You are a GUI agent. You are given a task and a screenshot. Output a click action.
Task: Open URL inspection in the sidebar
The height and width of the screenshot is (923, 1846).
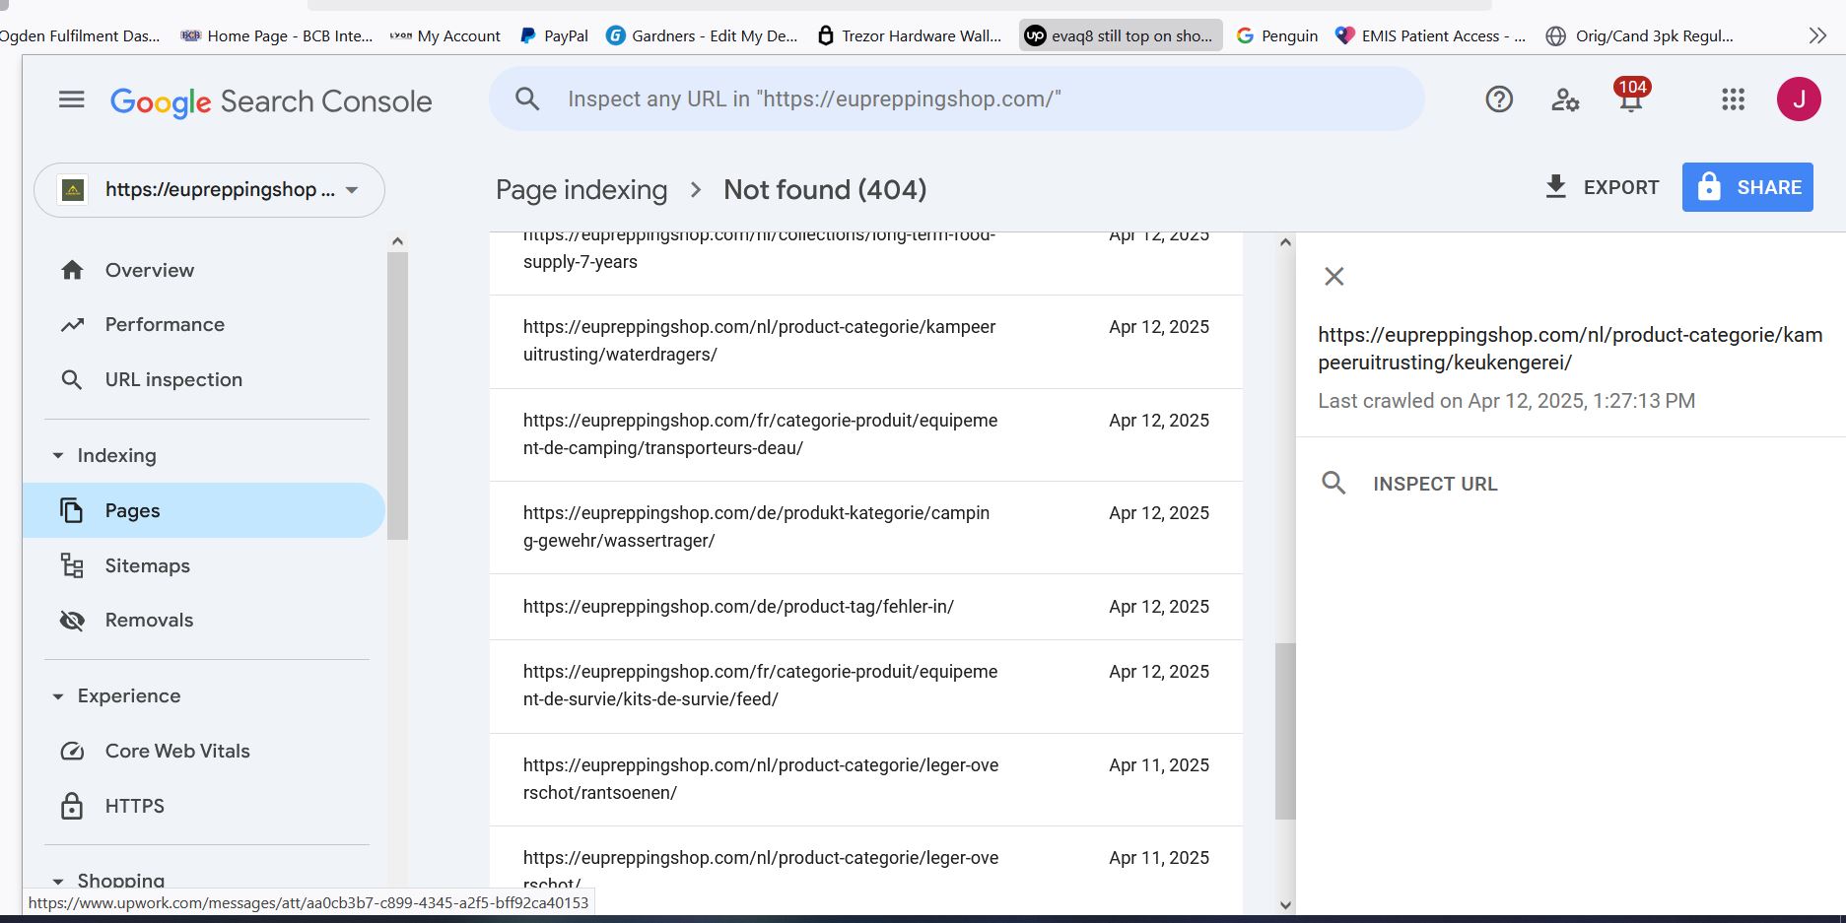(x=173, y=380)
